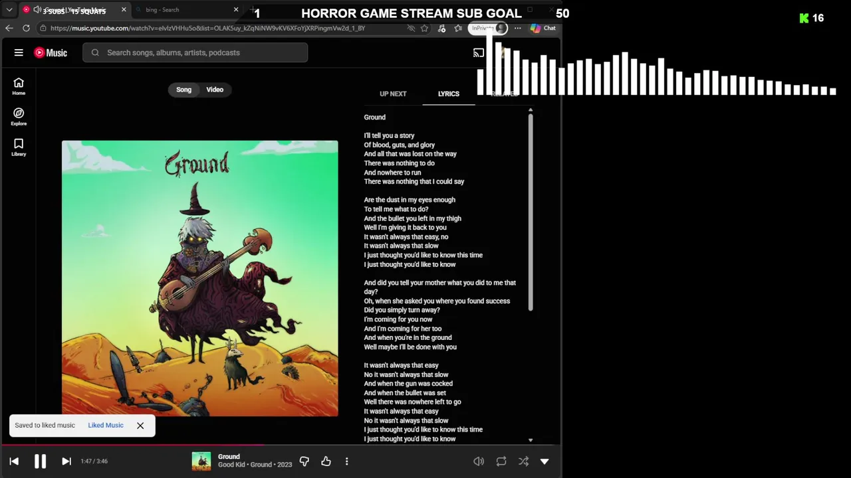Click the magnifier icon in the search bar

pos(95,52)
